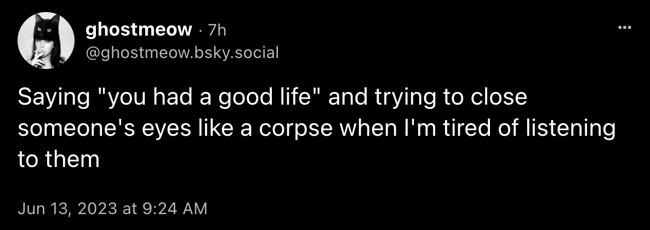This screenshot has height=230, width=650.
Task: Open the ghostmeow display name link
Action: pos(138,31)
